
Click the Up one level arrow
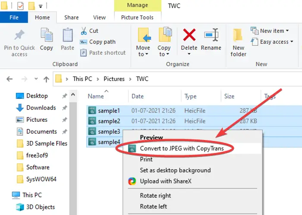46,79
